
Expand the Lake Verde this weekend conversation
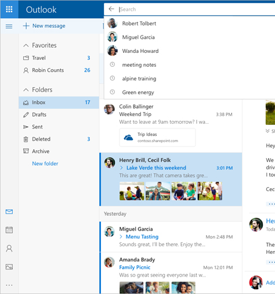pos(121,168)
